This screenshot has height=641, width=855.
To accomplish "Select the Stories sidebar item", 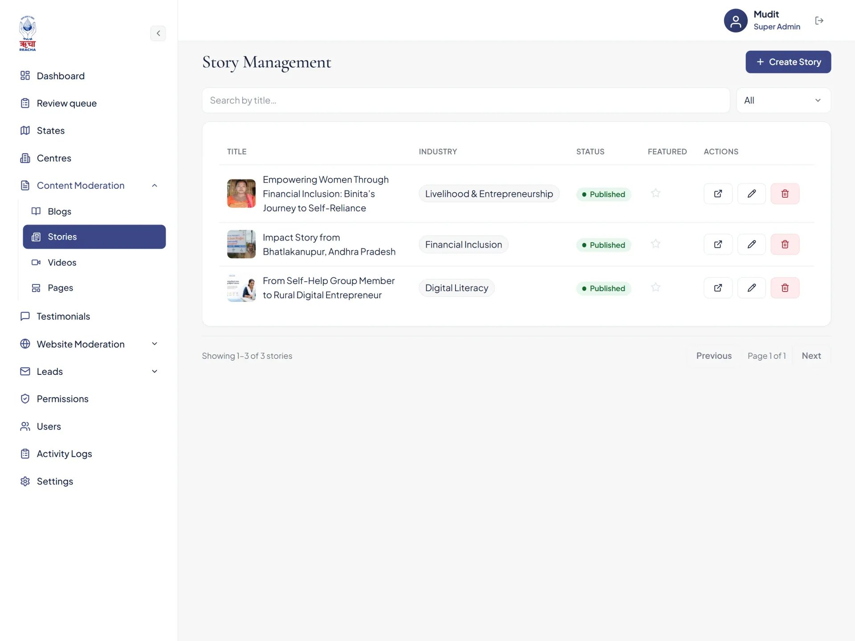I will 94,237.
